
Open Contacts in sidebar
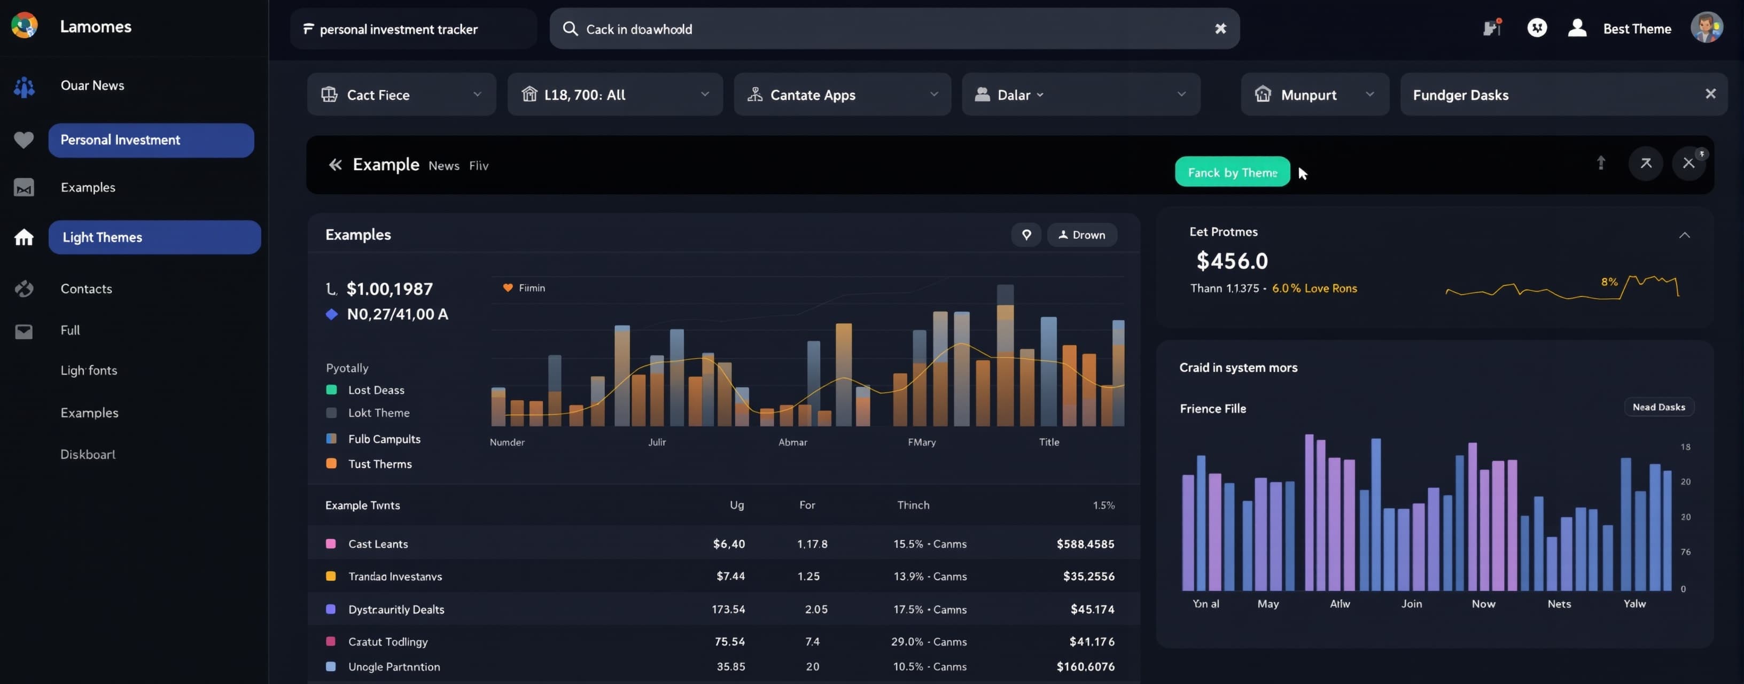[86, 289]
